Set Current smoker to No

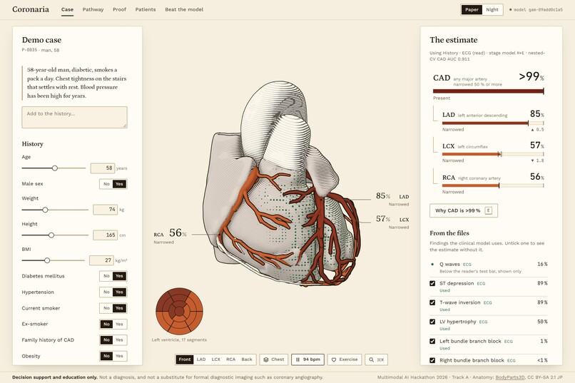(106, 308)
